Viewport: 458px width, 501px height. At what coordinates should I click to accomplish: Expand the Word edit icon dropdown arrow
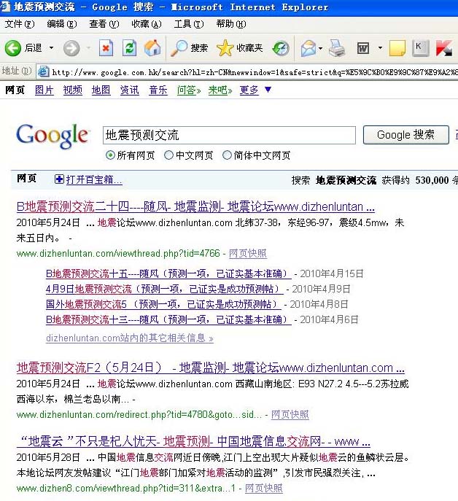click(x=380, y=48)
